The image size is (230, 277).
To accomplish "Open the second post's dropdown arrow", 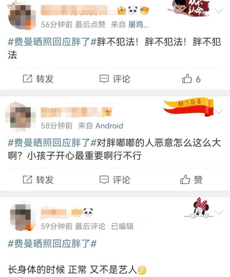I will point(219,111).
